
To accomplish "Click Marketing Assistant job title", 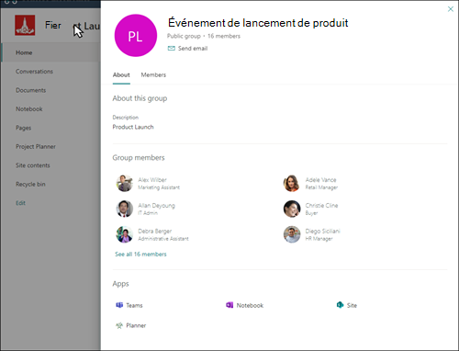I will pyautogui.click(x=159, y=187).
